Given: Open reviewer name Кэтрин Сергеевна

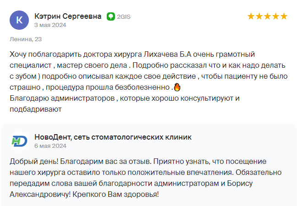Looking at the screenshot, I should (68, 16).
